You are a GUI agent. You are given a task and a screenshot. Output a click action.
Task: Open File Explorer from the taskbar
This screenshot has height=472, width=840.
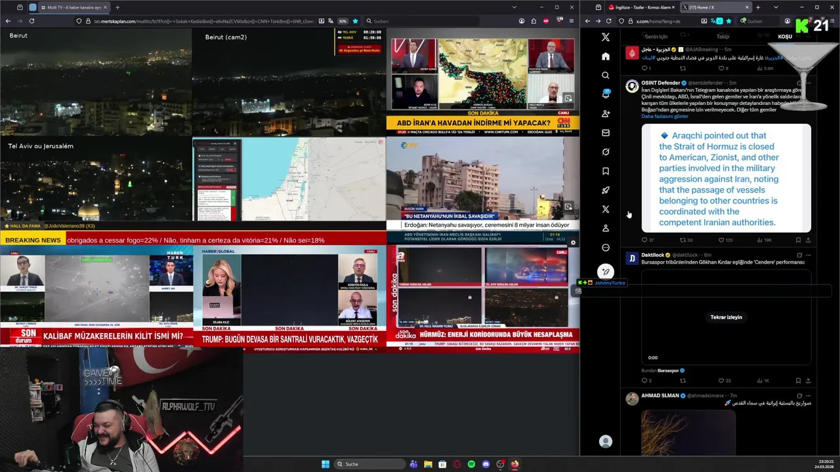pos(428,464)
